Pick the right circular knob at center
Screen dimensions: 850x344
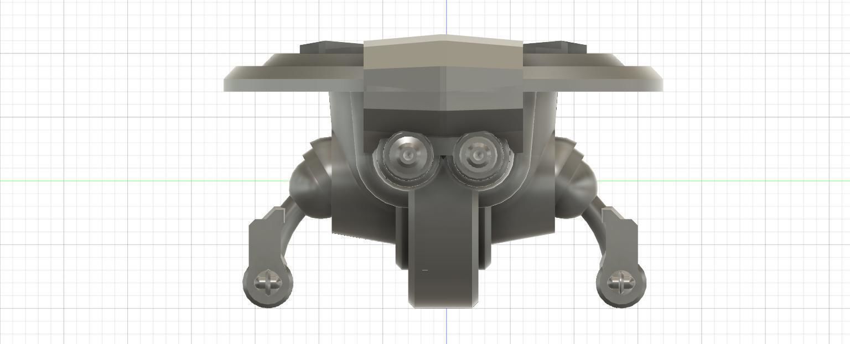(x=479, y=156)
